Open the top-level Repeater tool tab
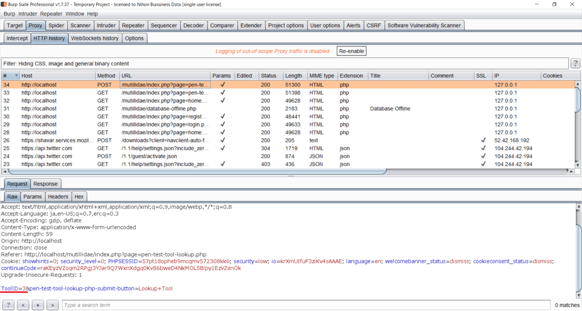582x311 pixels. [x=133, y=26]
